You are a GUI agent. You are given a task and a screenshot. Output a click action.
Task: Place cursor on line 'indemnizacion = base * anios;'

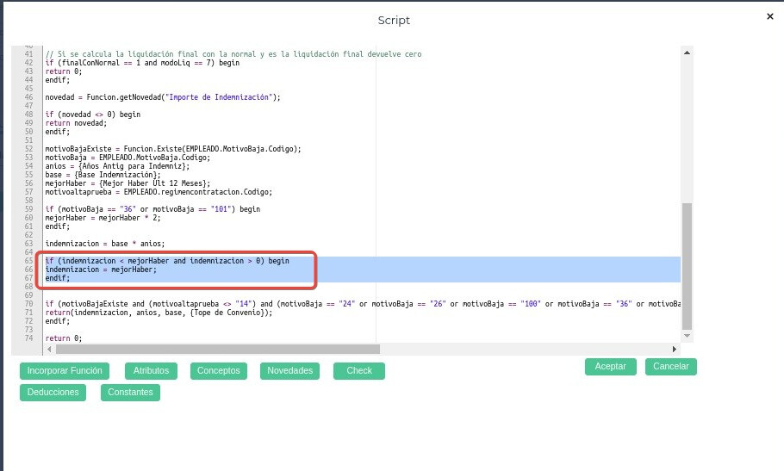105,244
